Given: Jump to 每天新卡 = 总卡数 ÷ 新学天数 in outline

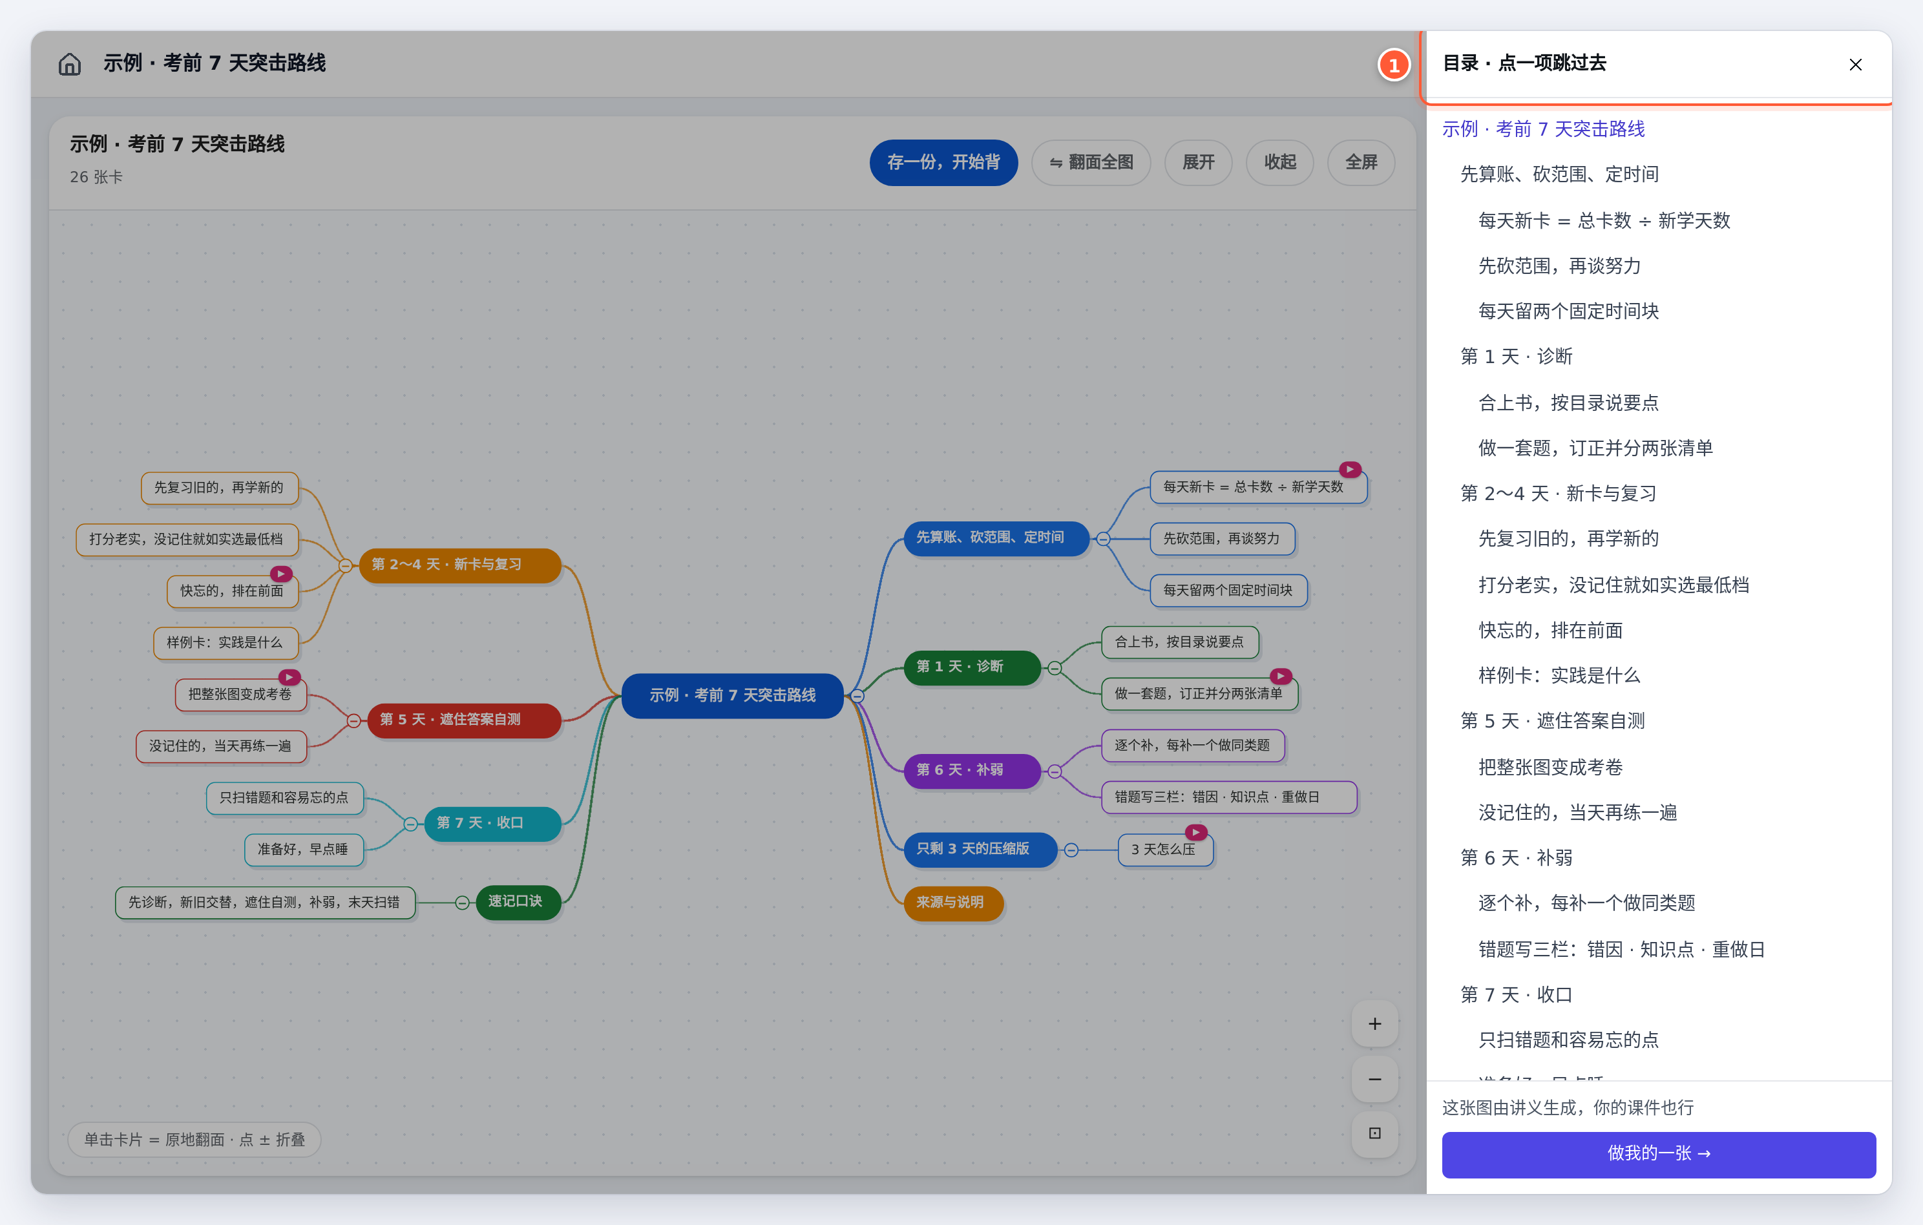Looking at the screenshot, I should click(x=1604, y=220).
